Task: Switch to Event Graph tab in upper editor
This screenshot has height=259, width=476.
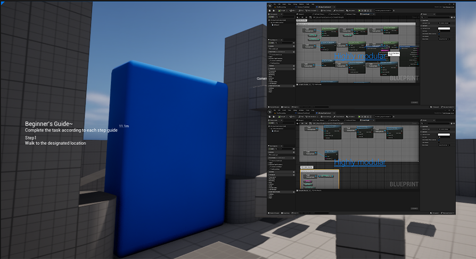Action: 367,14
